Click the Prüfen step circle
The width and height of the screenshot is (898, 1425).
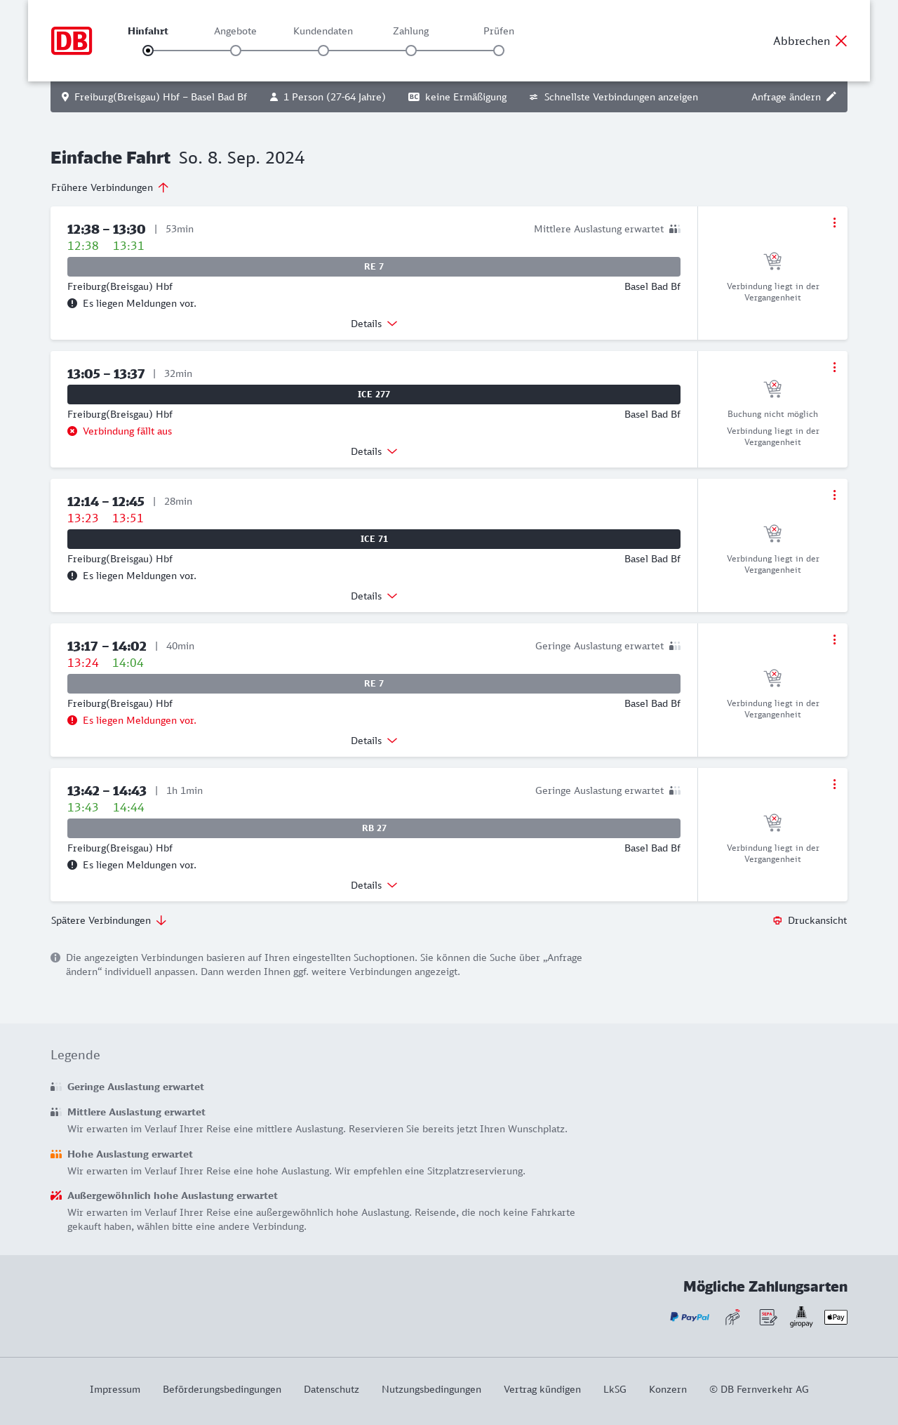coord(499,51)
